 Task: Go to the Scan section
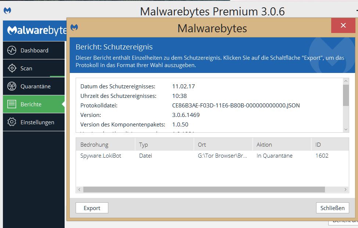34,68
